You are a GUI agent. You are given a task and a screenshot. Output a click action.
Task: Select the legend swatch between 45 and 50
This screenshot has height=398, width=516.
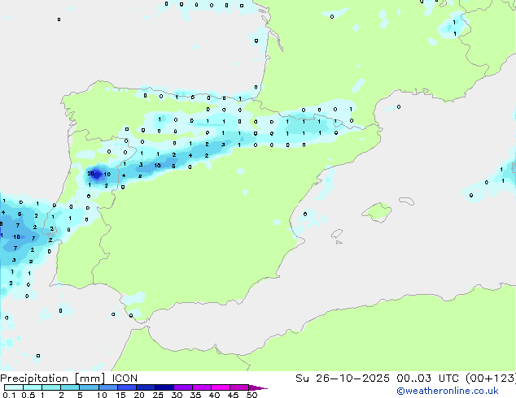click(x=239, y=387)
